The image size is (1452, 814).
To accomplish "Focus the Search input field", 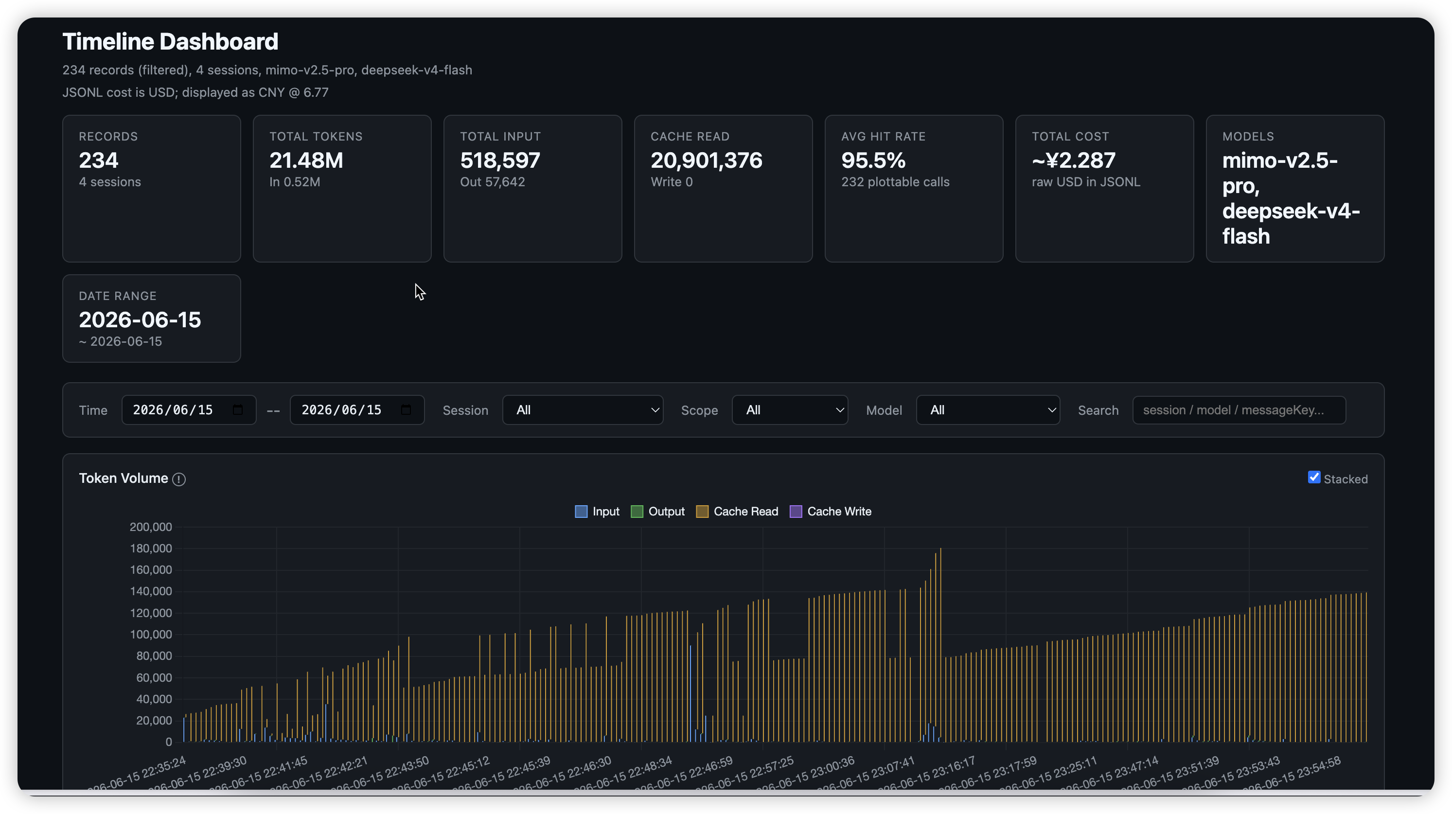I will (x=1239, y=410).
